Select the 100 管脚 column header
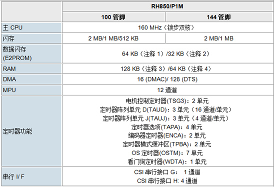This screenshot has width=275, height=187. [113, 17]
